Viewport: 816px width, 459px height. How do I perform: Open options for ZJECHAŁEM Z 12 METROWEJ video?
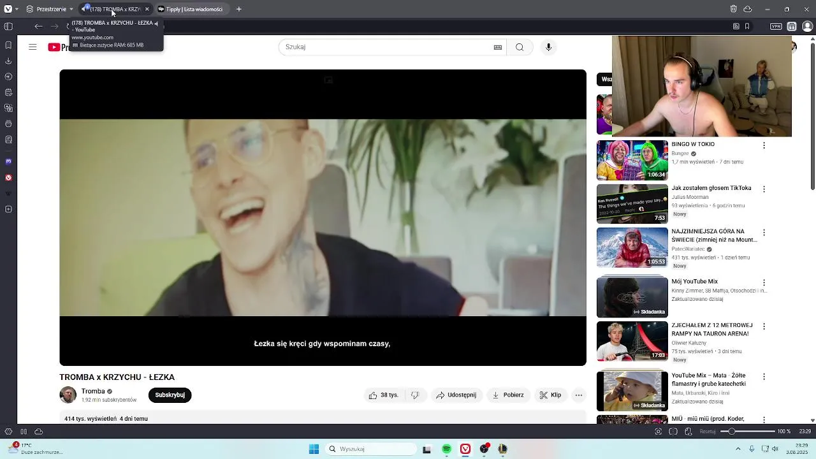point(764,326)
